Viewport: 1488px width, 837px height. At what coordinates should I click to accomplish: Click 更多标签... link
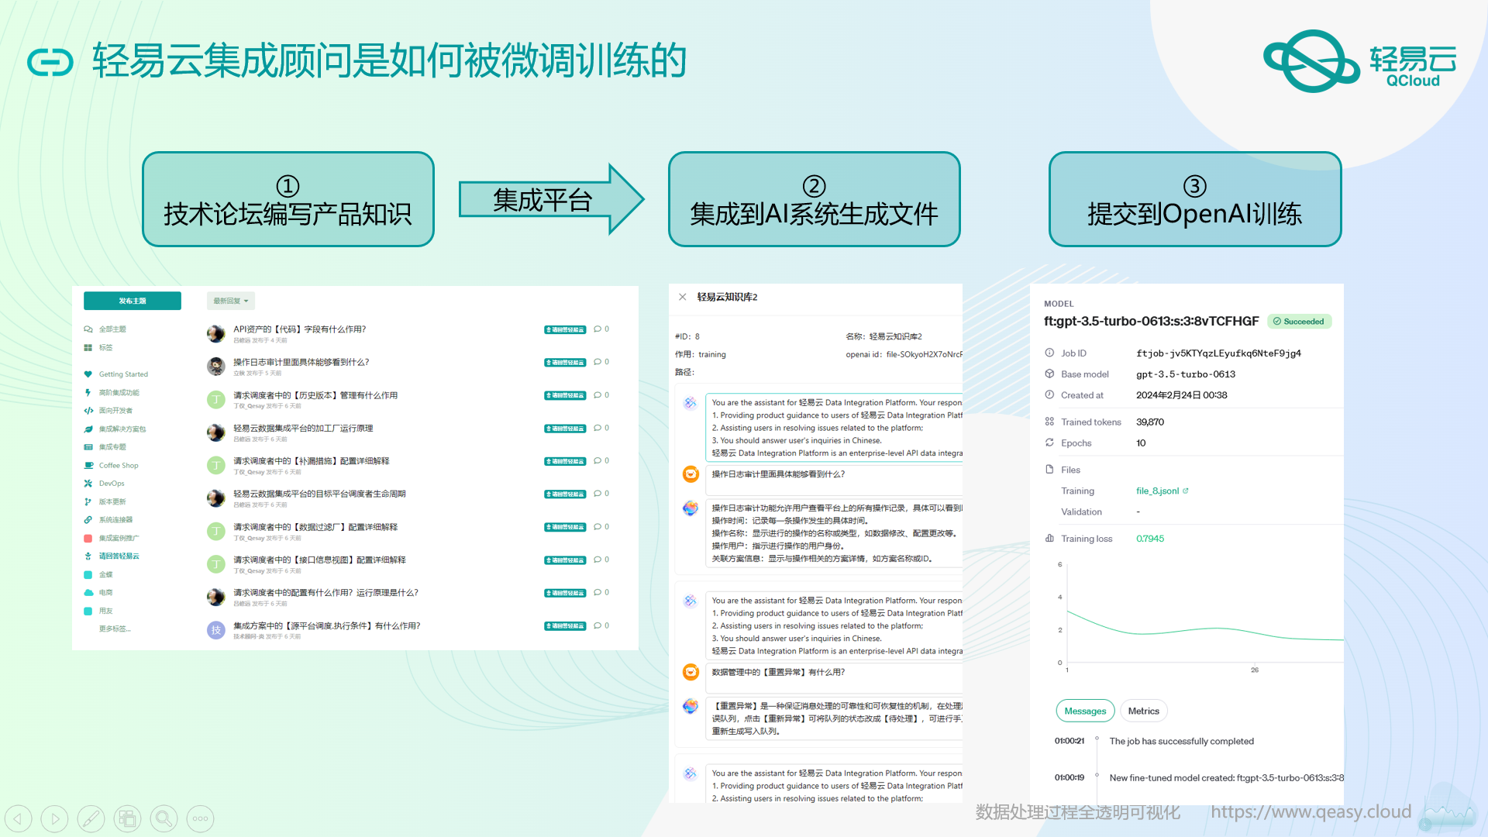click(115, 629)
